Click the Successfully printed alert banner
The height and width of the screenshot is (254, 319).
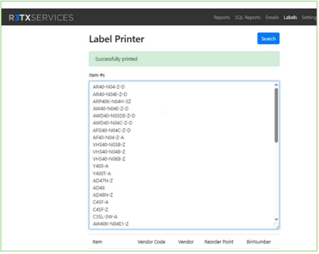pyautogui.click(x=184, y=59)
